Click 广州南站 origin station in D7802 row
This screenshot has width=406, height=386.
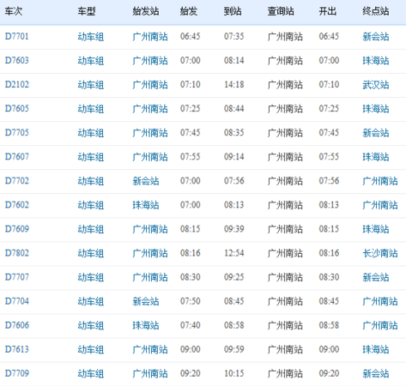[150, 253]
